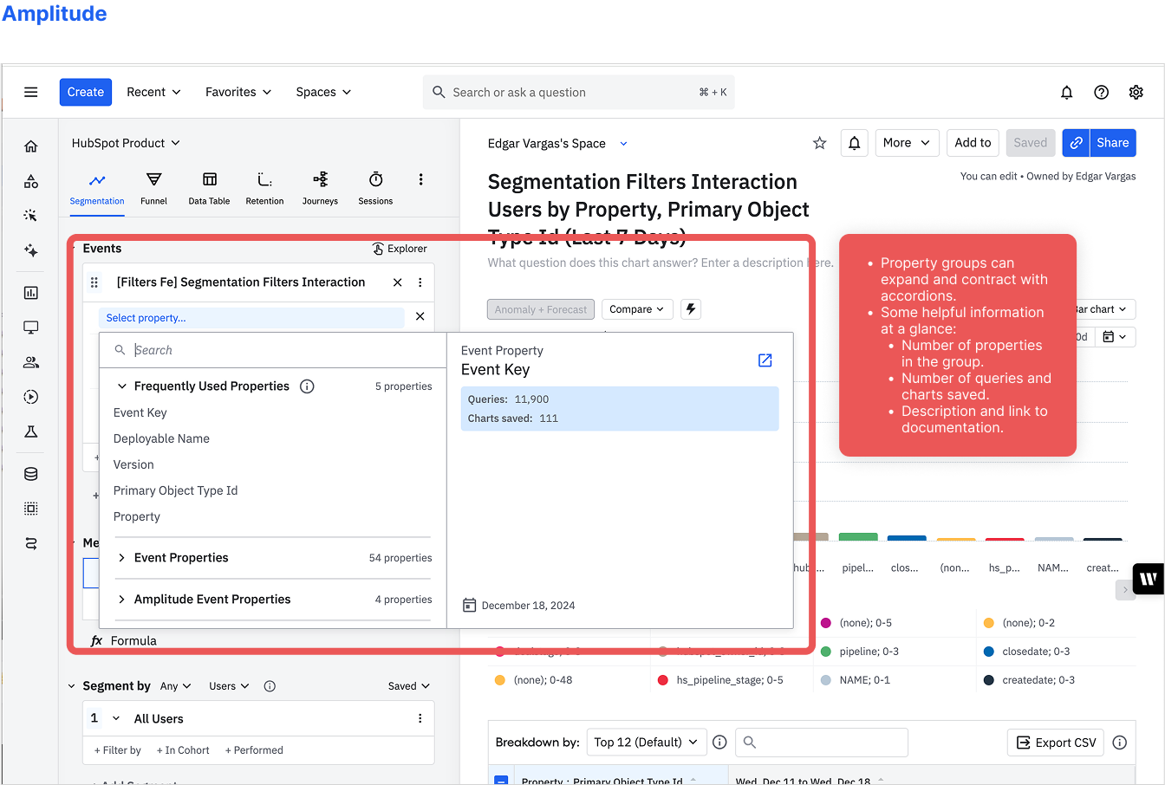Toggle the breakdown table header checkbox

pyautogui.click(x=501, y=780)
